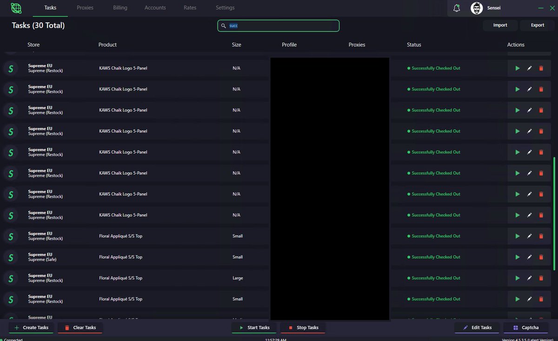This screenshot has height=341, width=558.
Task: Open the Proxies tab in top navigation
Action: [85, 8]
